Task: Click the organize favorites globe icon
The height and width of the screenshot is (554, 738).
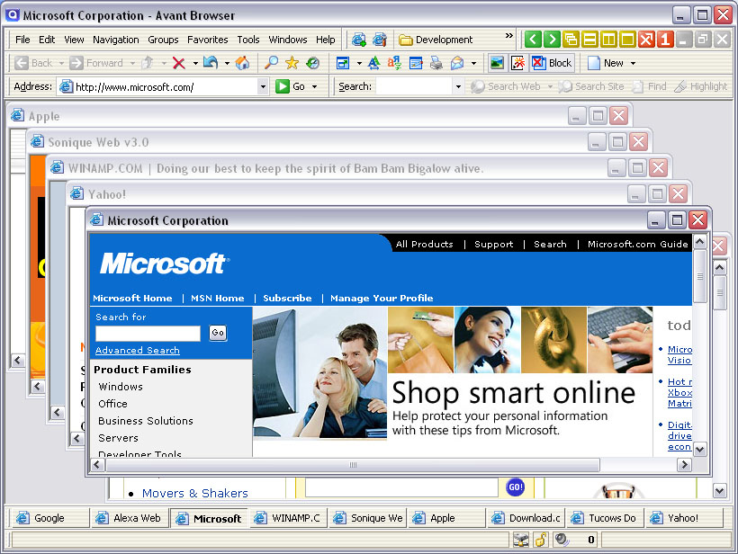Action: (x=380, y=40)
